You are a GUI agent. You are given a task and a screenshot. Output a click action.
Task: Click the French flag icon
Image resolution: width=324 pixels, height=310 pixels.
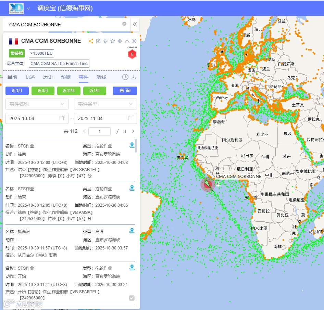pos(13,41)
